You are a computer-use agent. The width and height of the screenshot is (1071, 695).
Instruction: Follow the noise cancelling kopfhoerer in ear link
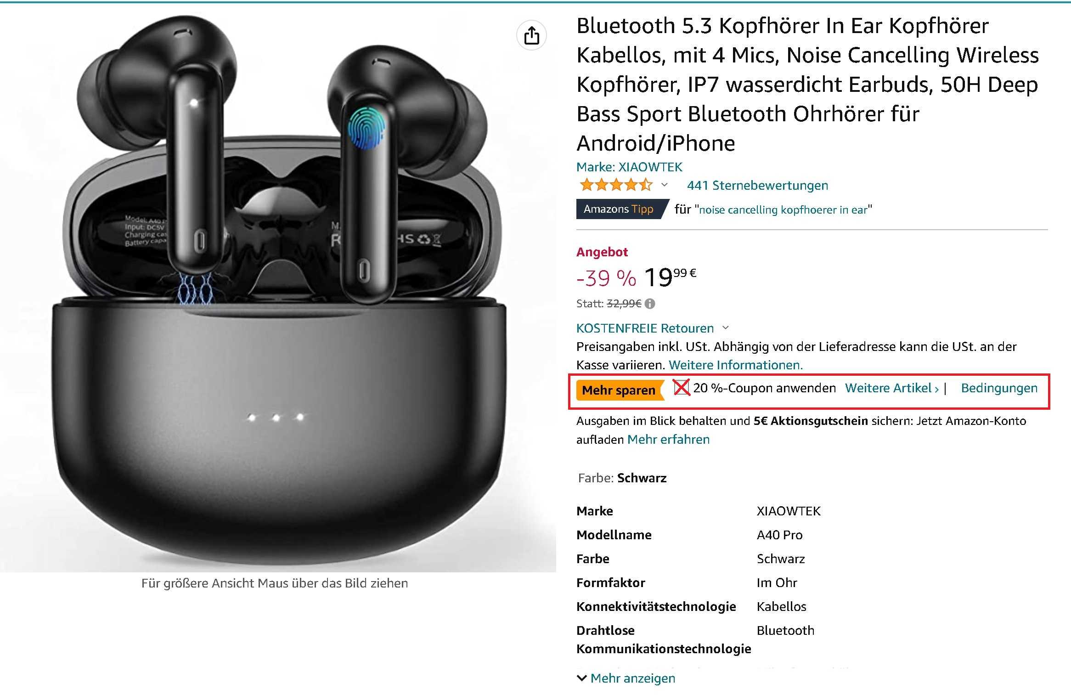(x=783, y=209)
